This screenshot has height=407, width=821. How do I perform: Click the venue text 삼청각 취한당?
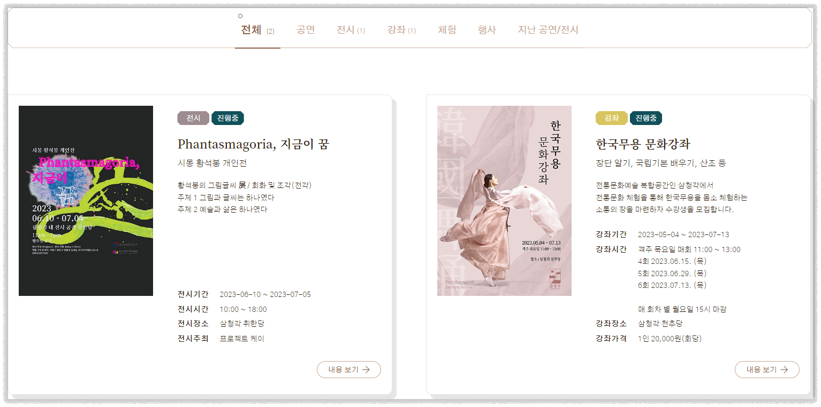[242, 324]
